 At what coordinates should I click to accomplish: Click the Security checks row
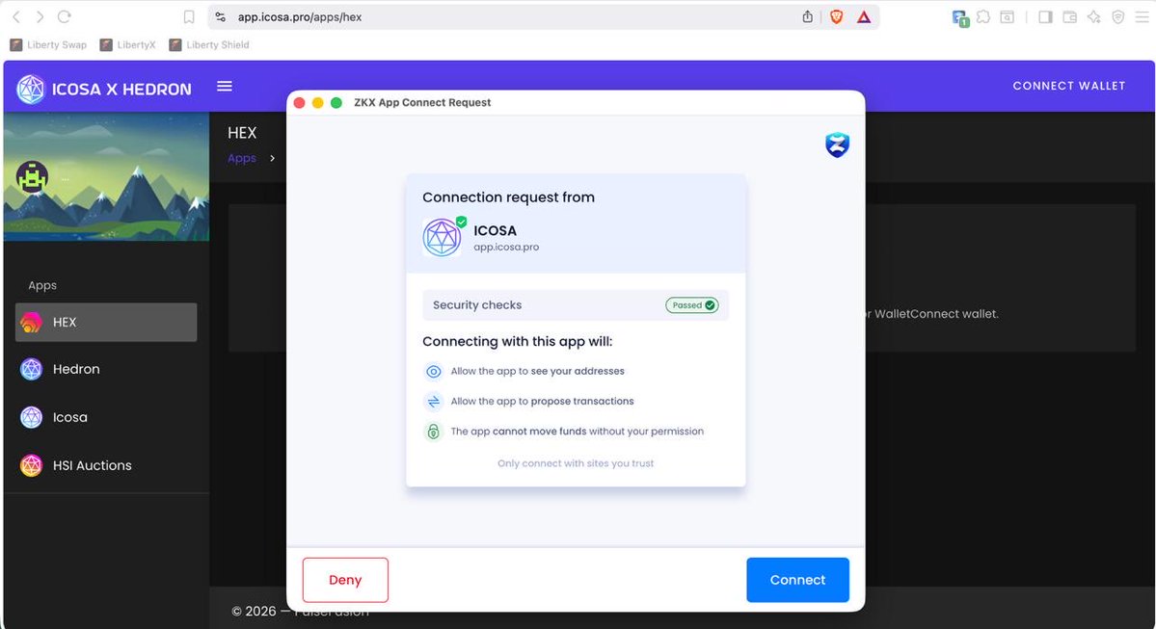576,305
